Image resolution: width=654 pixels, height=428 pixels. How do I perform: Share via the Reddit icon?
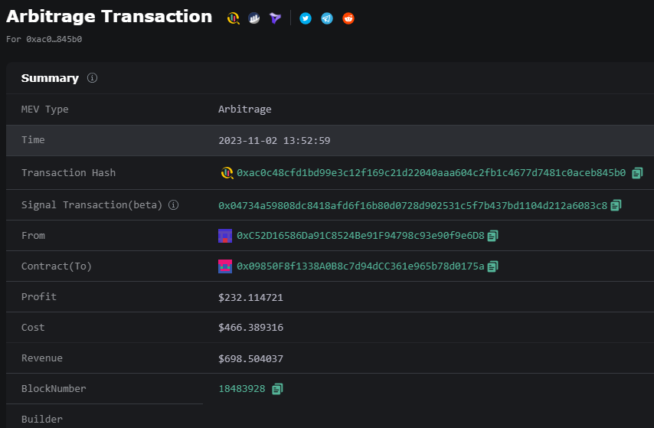(348, 18)
